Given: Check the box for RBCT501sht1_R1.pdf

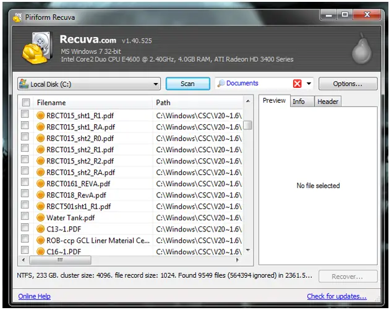Looking at the screenshot, I should point(25,205).
